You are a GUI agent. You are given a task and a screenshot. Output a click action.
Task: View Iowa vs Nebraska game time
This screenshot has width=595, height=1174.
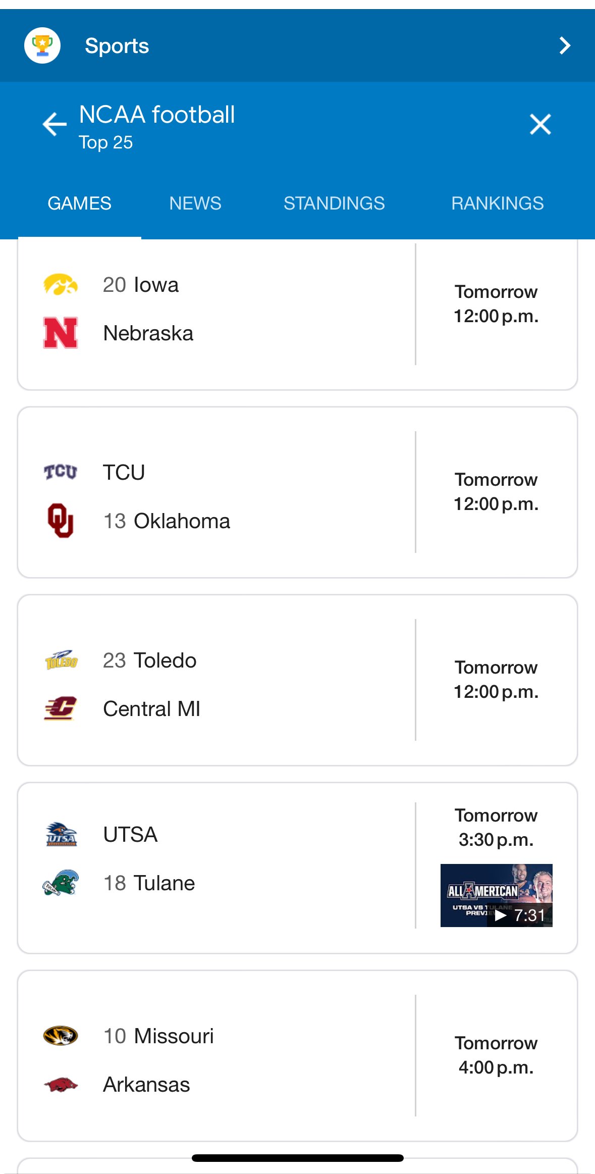(x=496, y=304)
